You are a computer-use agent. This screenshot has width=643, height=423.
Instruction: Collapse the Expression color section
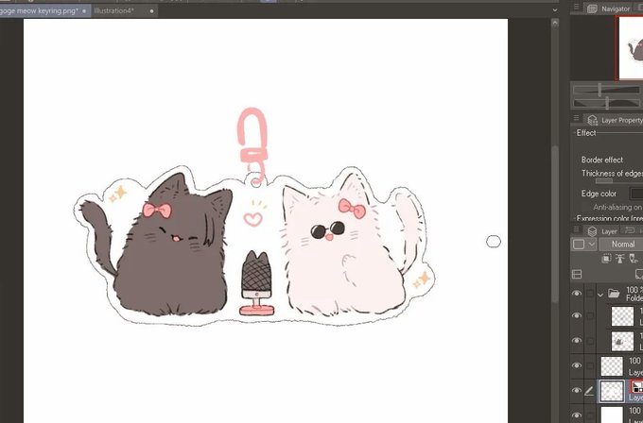608,218
